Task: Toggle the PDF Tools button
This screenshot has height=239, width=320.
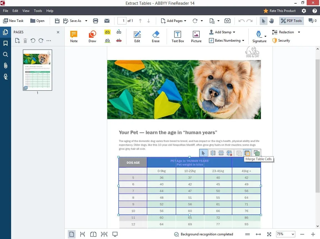Action: (291, 21)
